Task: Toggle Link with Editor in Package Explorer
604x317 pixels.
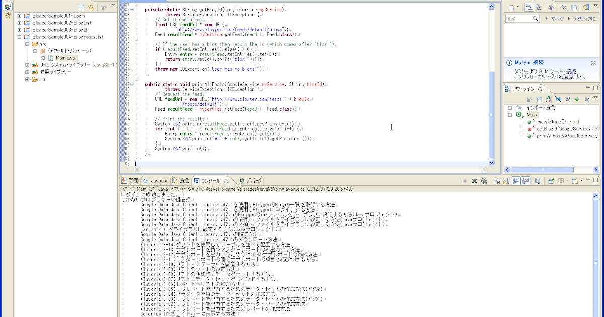Action: (x=91, y=7)
